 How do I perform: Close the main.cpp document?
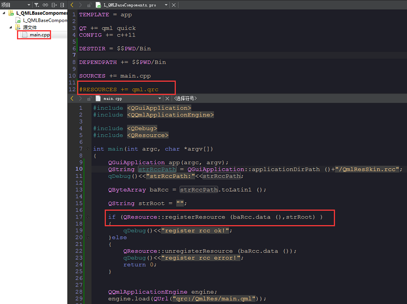tap(167, 98)
